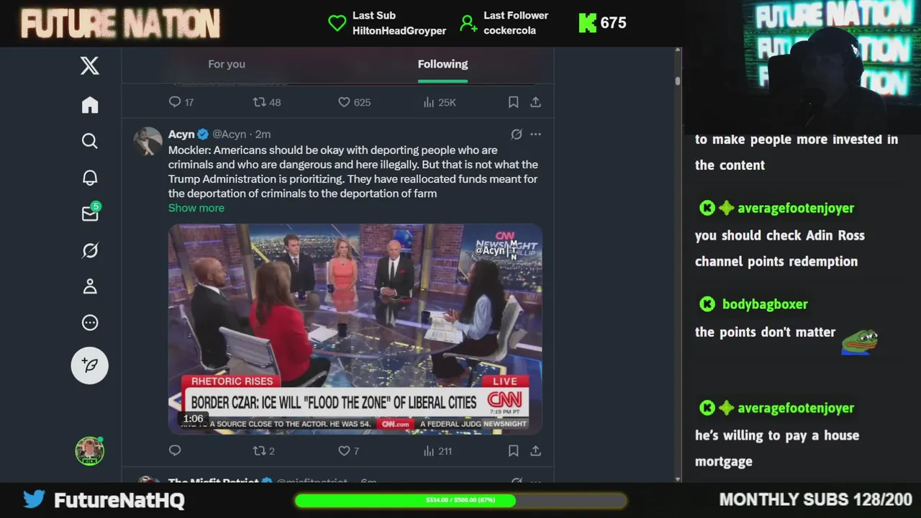The width and height of the screenshot is (921, 518).
Task: Switch to the For you tab
Action: (x=227, y=64)
